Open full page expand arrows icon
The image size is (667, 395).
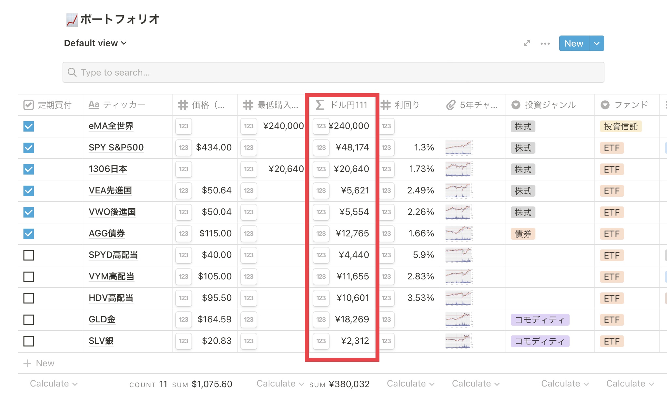point(527,43)
